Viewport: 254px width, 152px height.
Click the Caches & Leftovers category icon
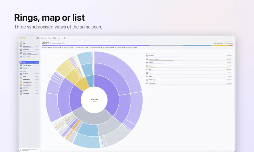[21, 82]
